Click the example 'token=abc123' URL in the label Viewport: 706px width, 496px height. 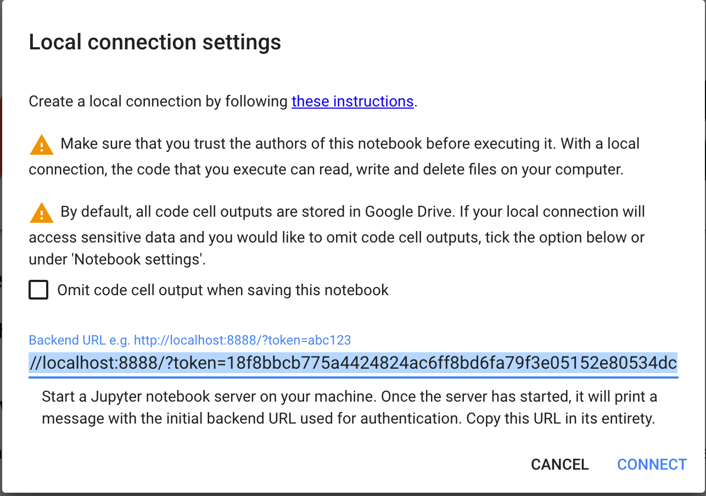242,340
